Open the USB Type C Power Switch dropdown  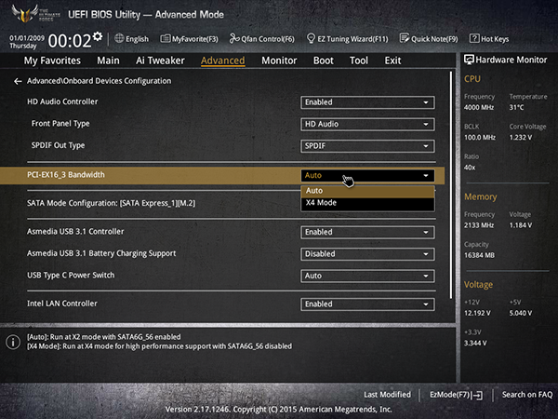coord(367,277)
